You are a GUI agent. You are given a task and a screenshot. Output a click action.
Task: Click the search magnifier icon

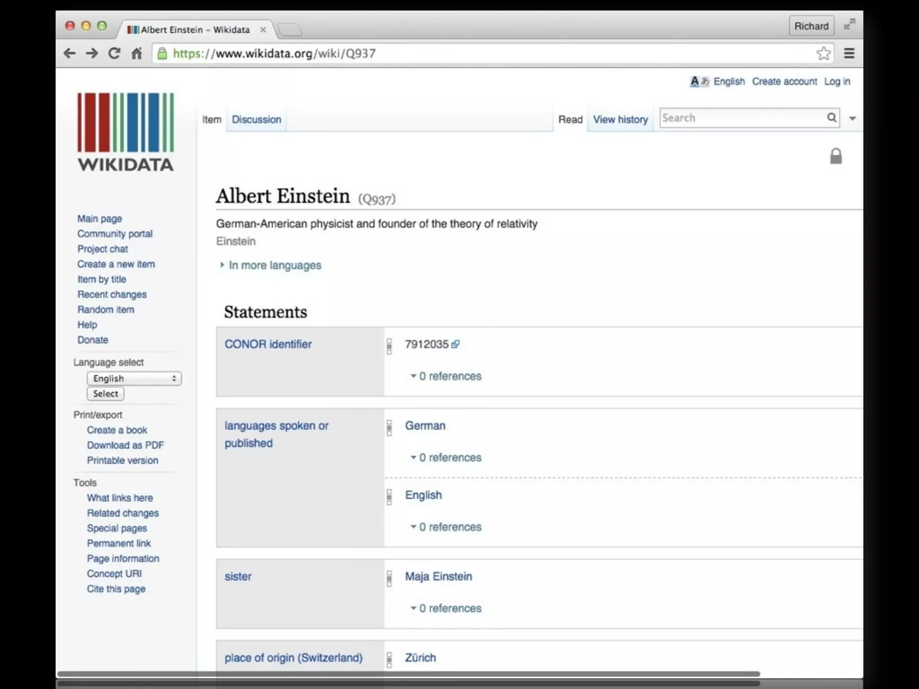831,118
